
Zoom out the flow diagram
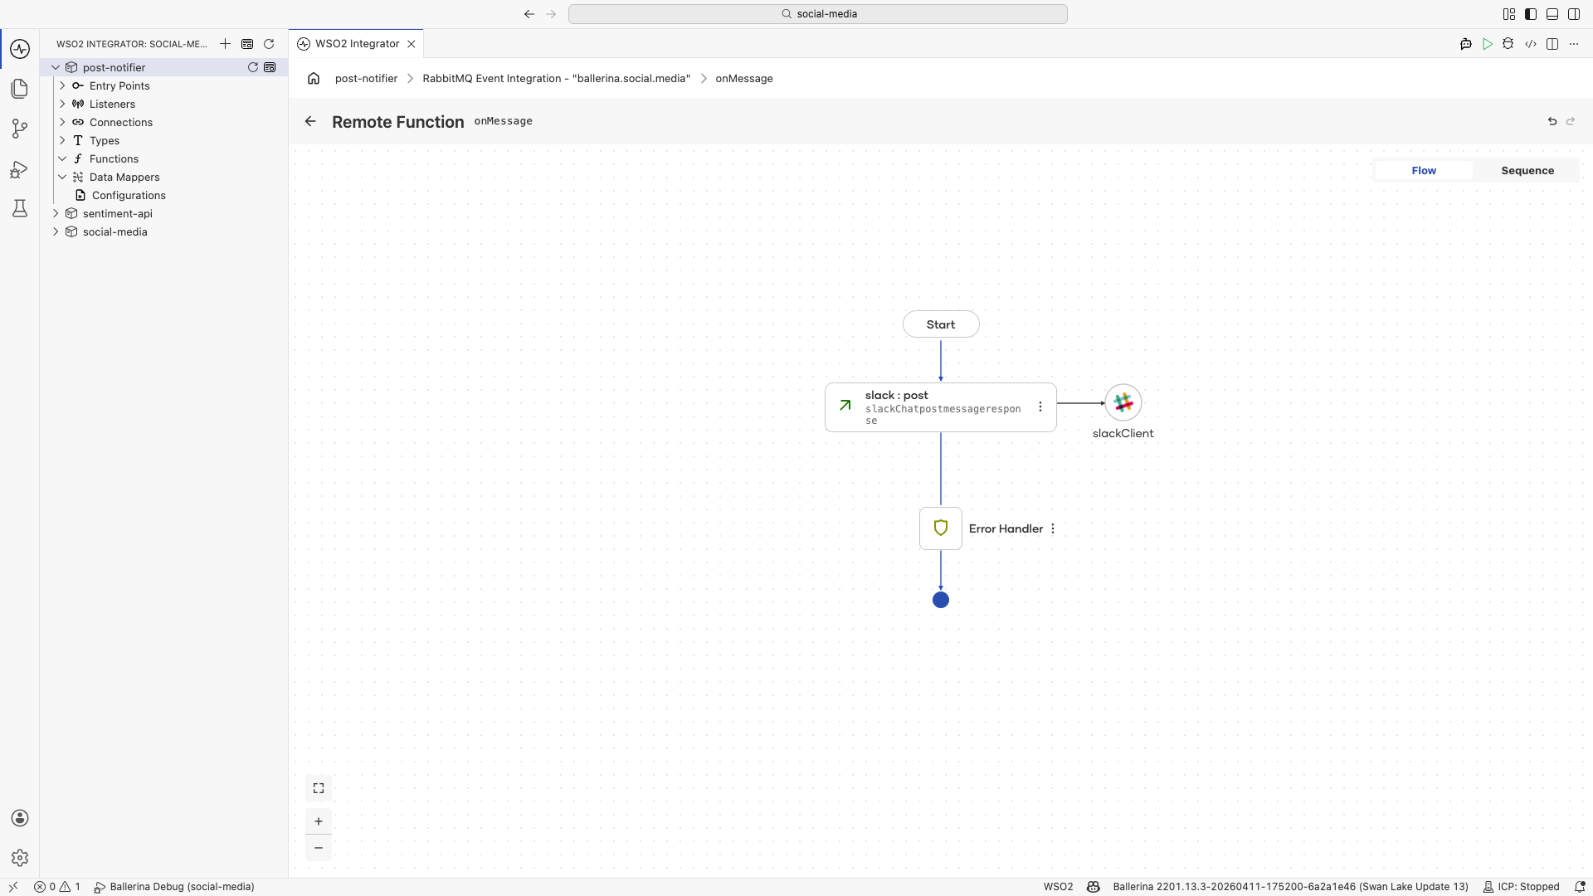[319, 848]
